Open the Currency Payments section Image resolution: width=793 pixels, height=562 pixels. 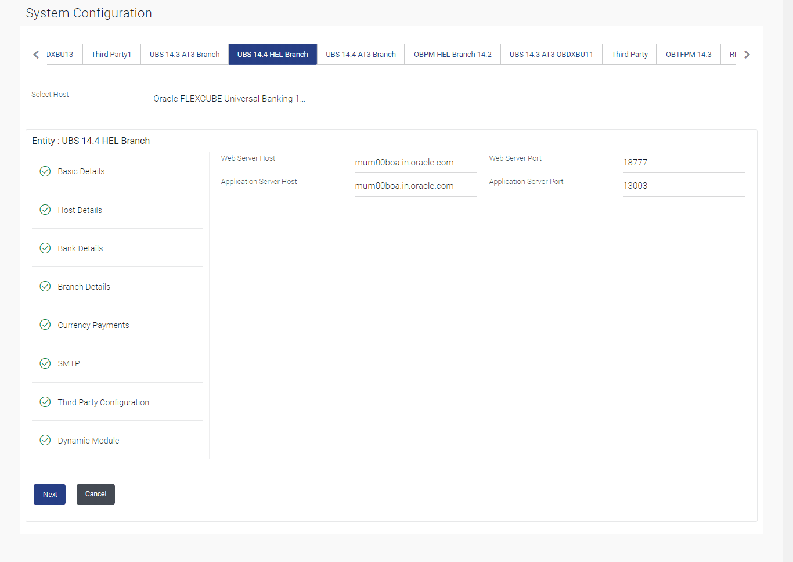pyautogui.click(x=118, y=325)
